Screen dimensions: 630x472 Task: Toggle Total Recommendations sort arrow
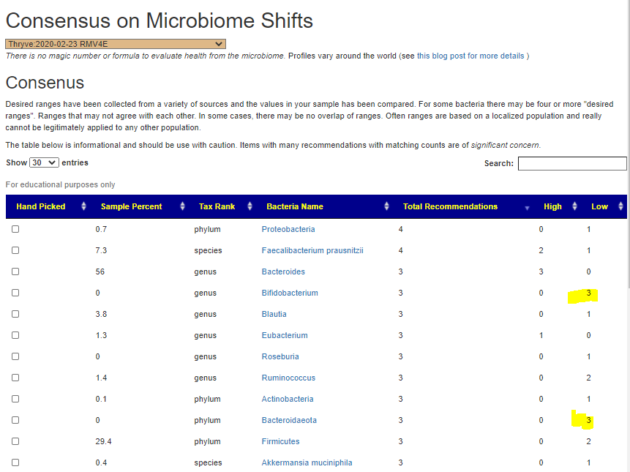[527, 207]
